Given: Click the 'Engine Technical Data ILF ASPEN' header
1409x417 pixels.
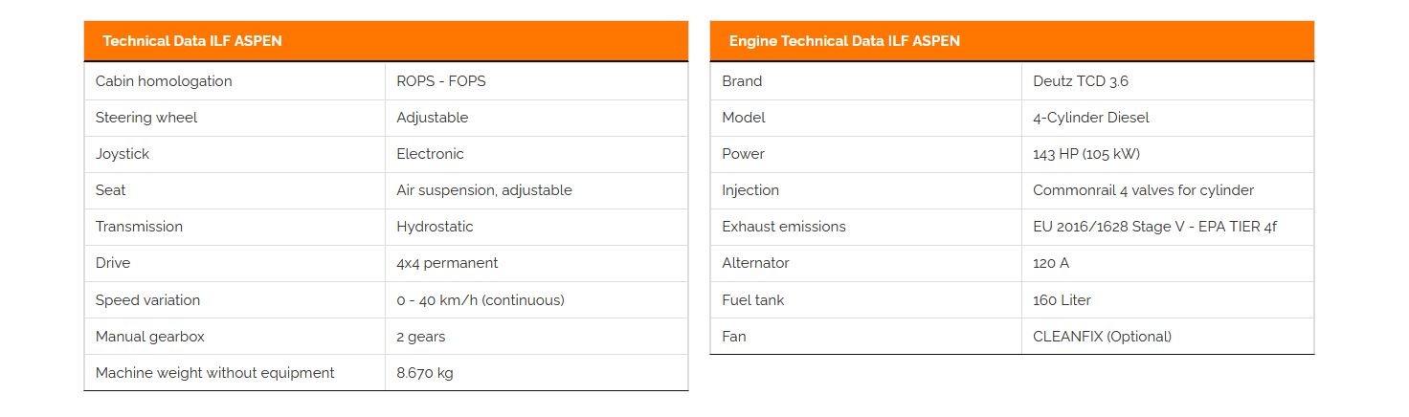Looking at the screenshot, I should (x=844, y=41).
